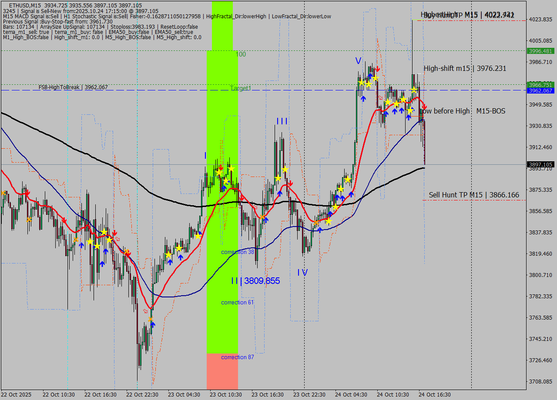The width and height of the screenshot is (557, 400).
Task: Click the '24 Oct 16:30' time axis label
Action: pos(435,395)
